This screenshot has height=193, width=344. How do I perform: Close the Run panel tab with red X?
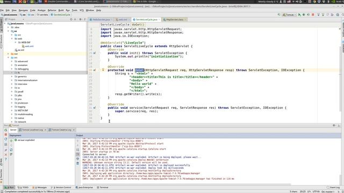6,154
